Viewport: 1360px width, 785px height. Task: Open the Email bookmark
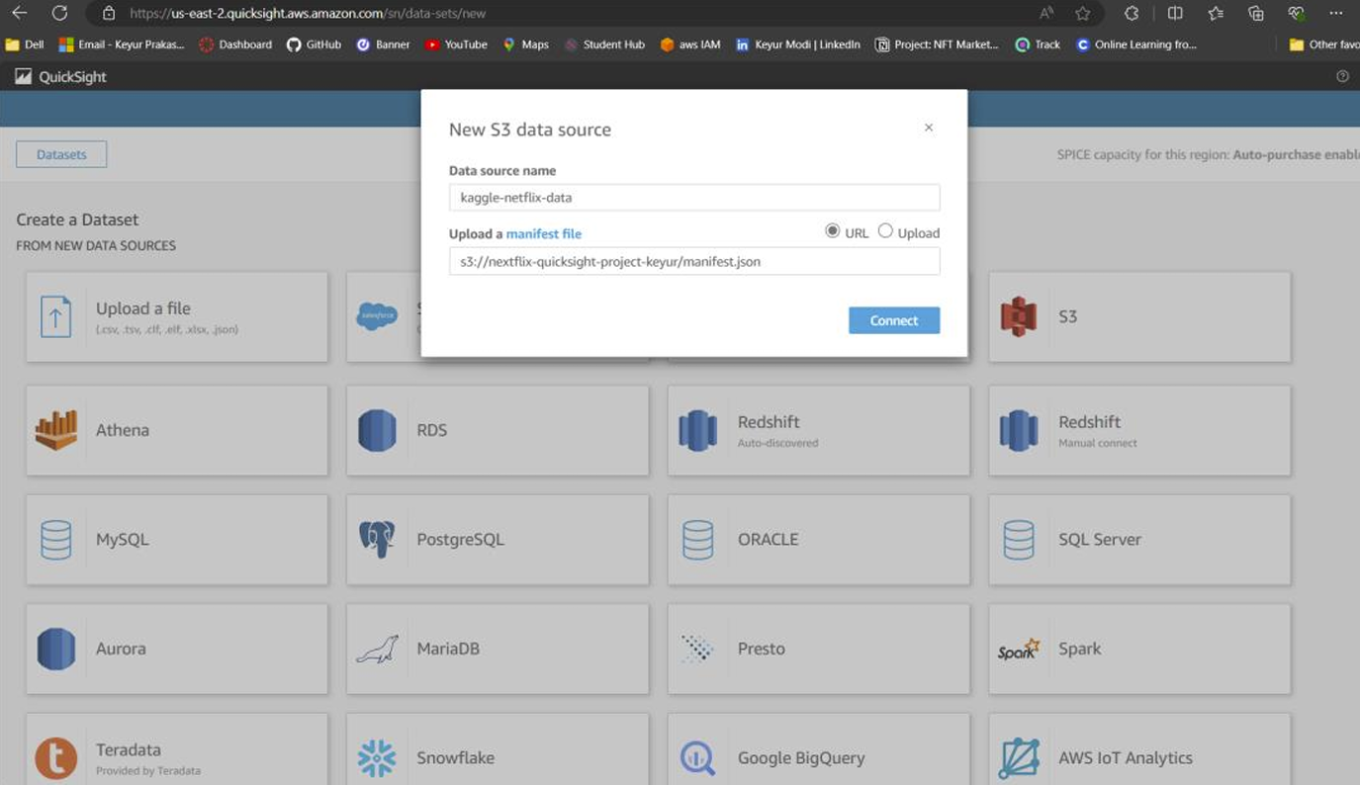tap(122, 44)
